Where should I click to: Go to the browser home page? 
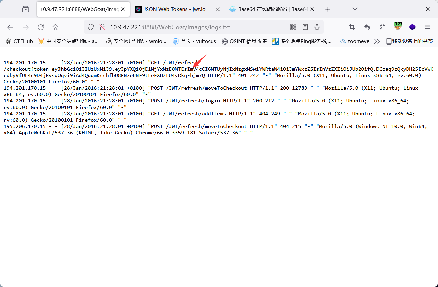click(56, 27)
